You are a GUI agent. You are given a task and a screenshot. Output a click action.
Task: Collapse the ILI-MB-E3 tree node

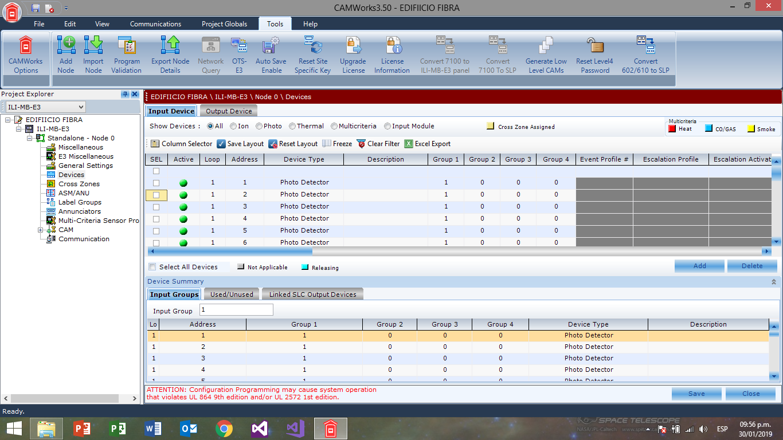pyautogui.click(x=19, y=129)
